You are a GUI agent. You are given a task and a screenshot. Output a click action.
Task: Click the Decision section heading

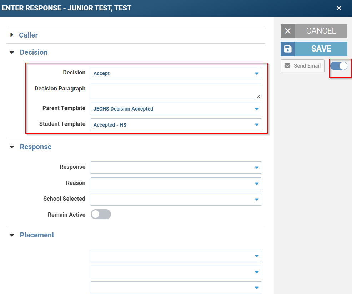(34, 52)
